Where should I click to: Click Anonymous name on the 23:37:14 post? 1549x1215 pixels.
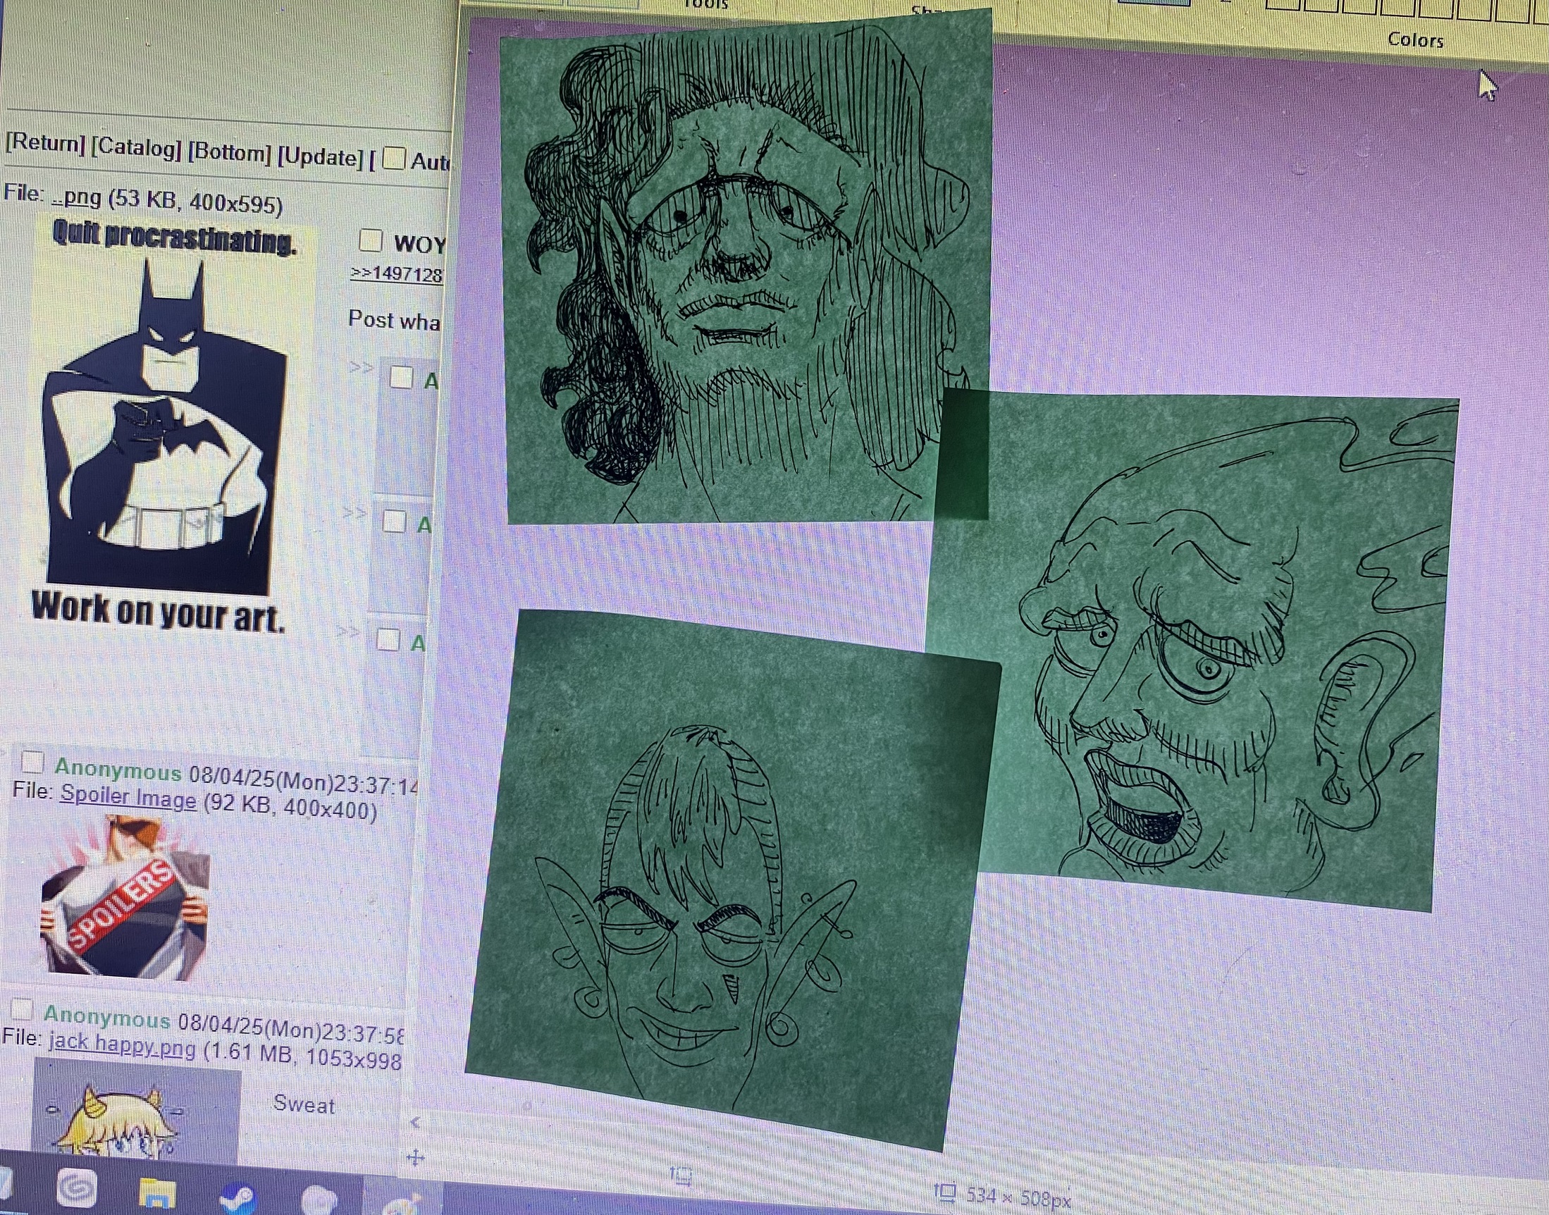point(118,770)
